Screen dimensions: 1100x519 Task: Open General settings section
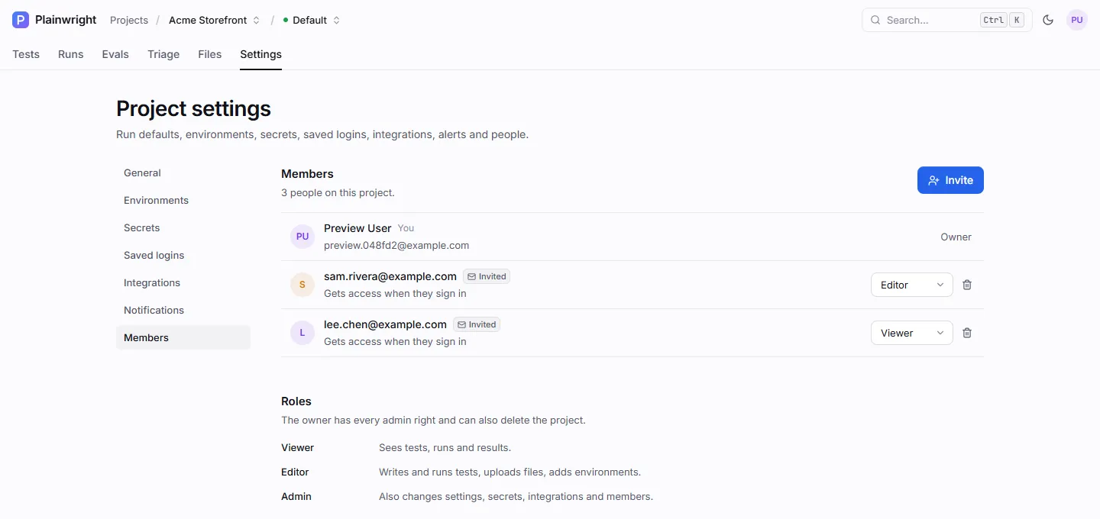(183, 173)
